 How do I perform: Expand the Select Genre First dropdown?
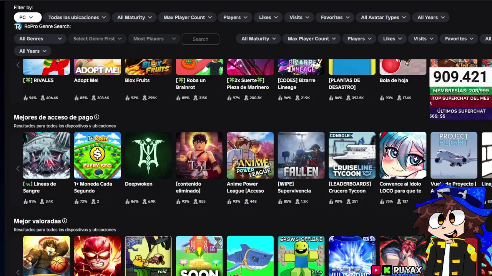97,39
